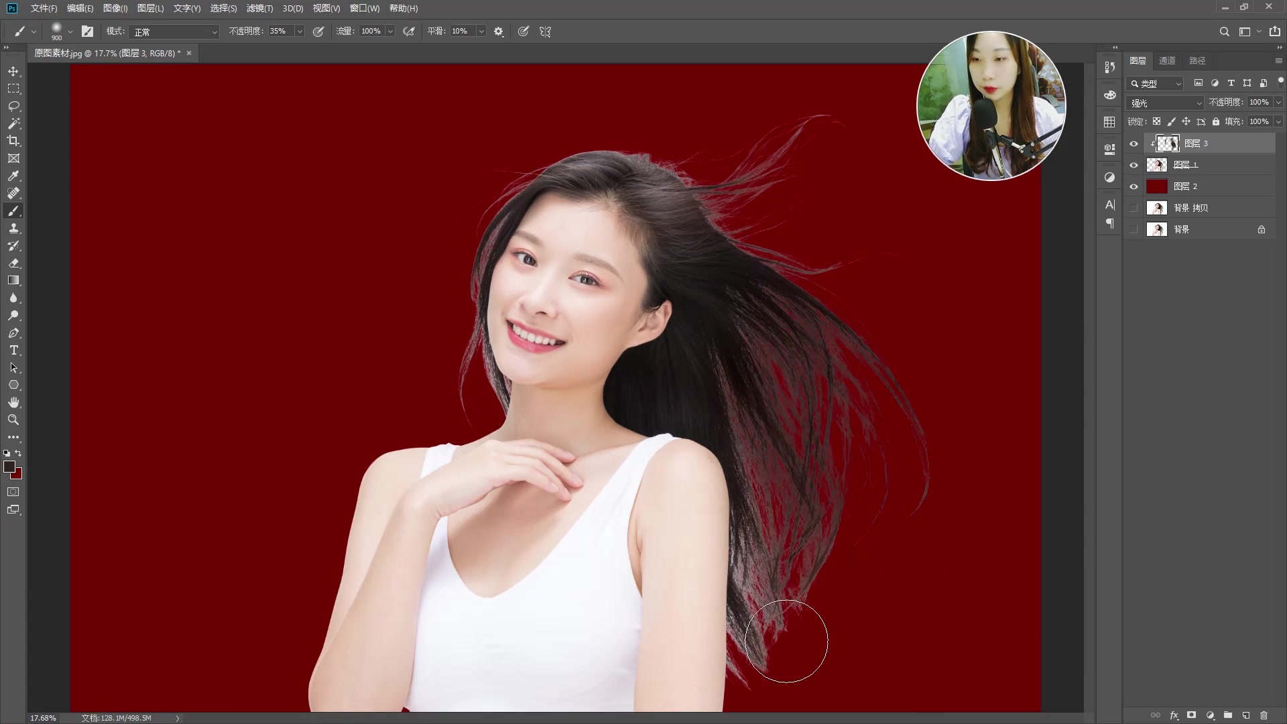The width and height of the screenshot is (1287, 724).
Task: Set the foreground color swatch
Action: (x=9, y=467)
